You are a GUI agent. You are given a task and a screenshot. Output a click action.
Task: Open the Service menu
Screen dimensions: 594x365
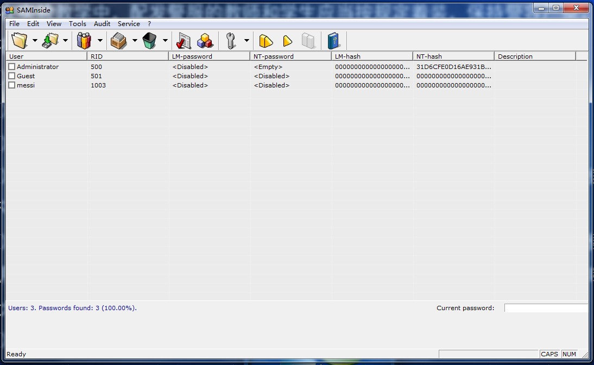click(129, 23)
